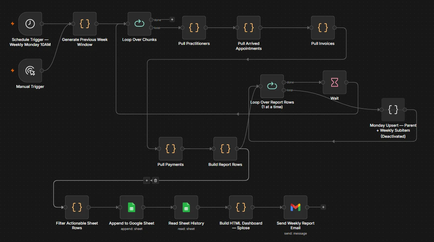Screen dimensions: 434x242
Task: Click the Filter Actionable Sheet Rows input port
Action: 65,207
